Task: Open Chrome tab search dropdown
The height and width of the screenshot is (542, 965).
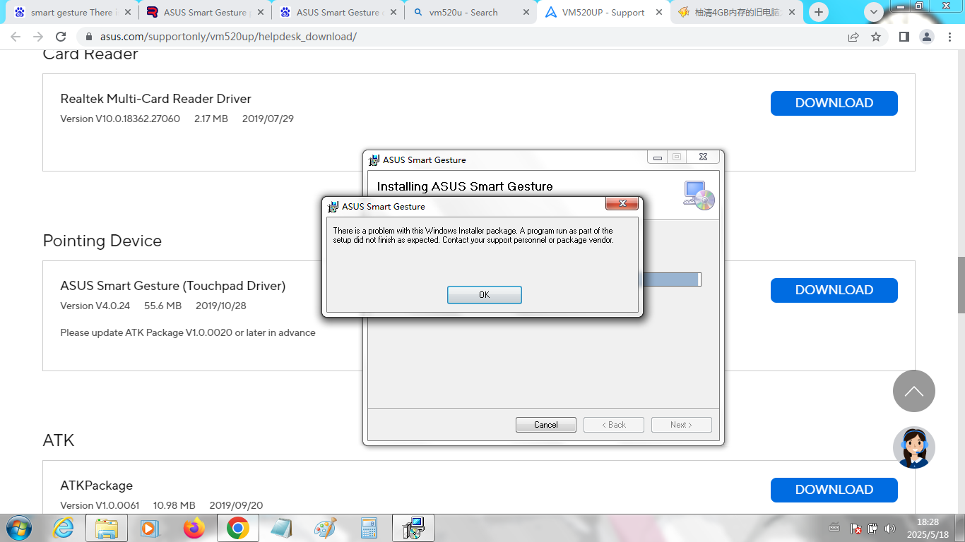Action: click(x=874, y=12)
